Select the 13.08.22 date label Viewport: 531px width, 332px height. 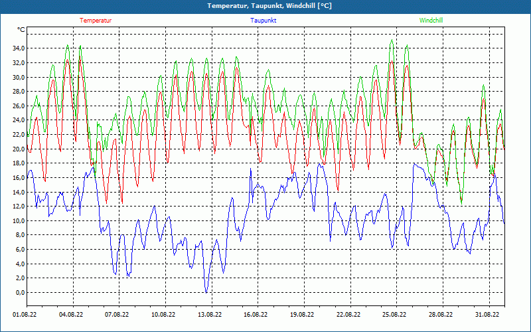click(210, 314)
